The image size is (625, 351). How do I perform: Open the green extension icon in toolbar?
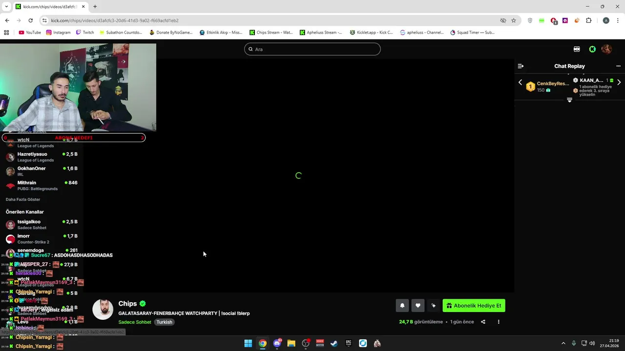542,20
